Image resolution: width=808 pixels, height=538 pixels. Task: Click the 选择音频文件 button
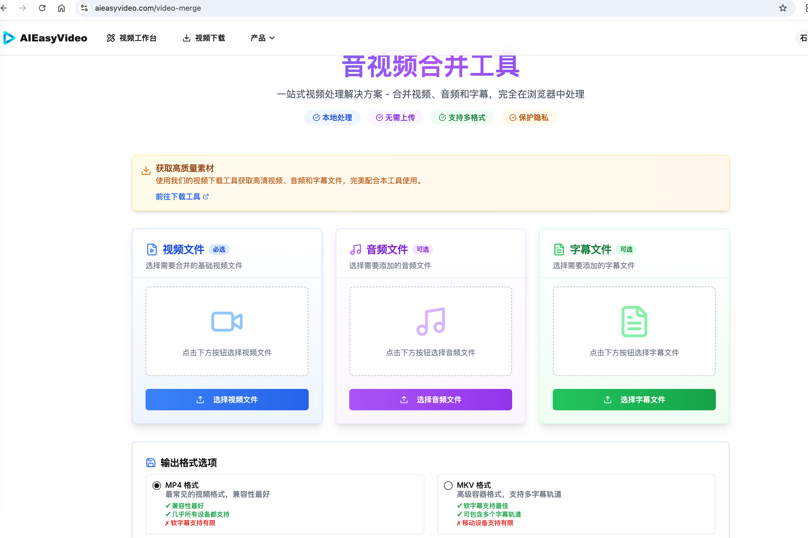tap(430, 400)
